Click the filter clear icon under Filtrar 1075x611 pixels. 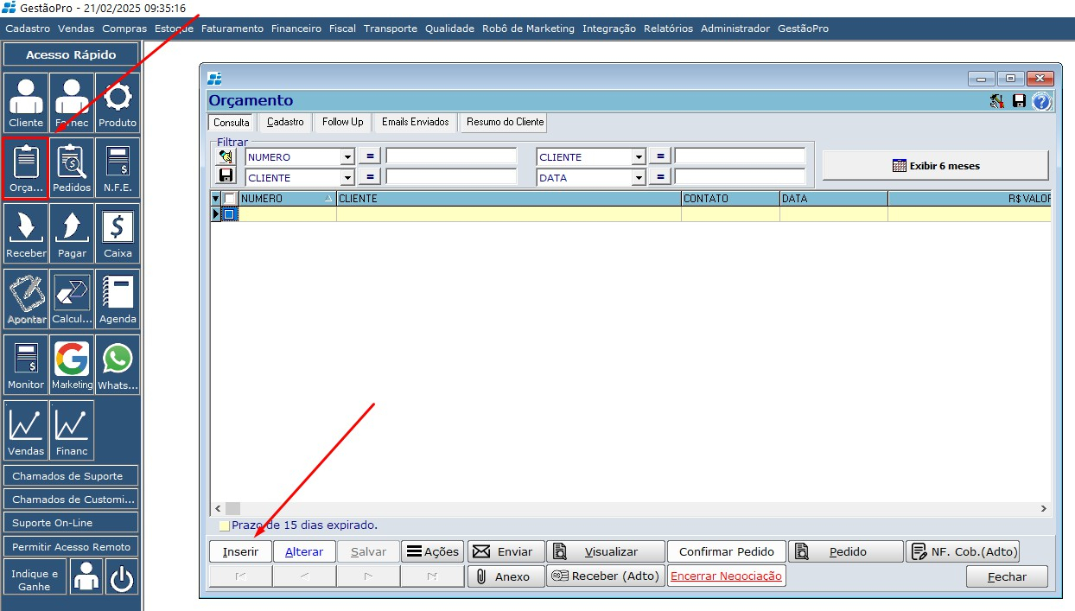point(226,156)
